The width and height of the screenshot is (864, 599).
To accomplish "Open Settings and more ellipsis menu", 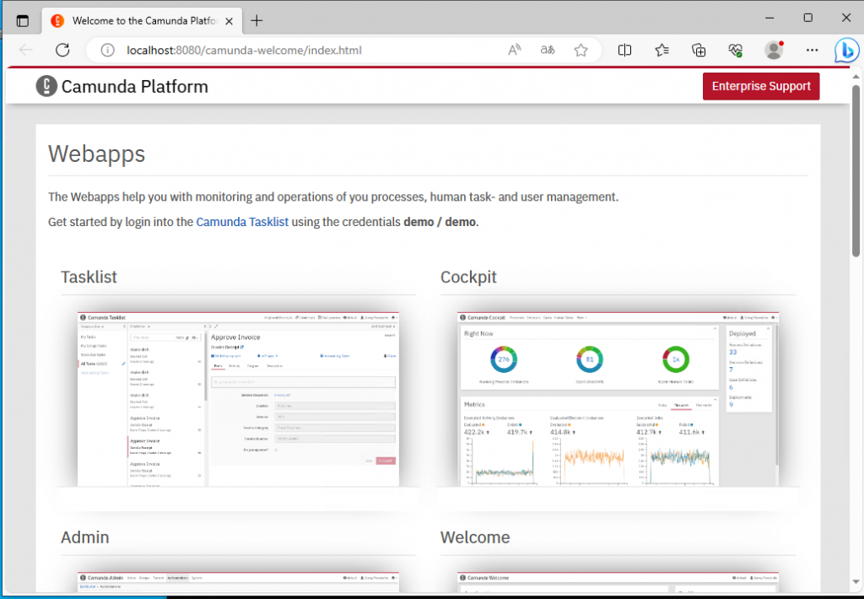I will (x=812, y=50).
